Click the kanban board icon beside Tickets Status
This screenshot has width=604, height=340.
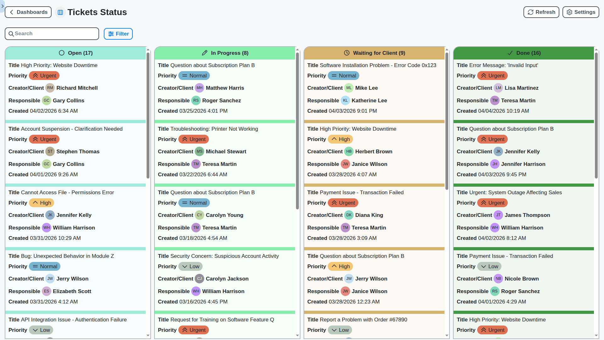(x=60, y=12)
